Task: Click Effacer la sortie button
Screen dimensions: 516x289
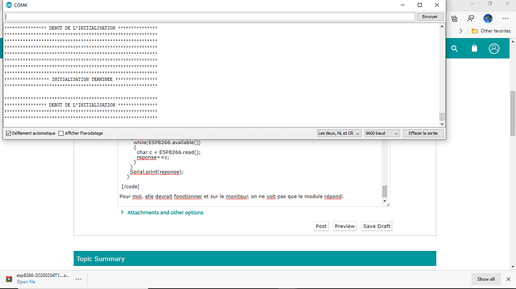Action: point(423,133)
